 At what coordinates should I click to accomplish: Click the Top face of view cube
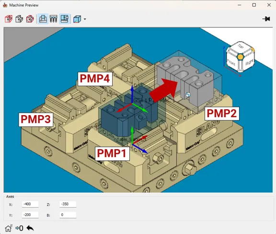click(x=240, y=47)
